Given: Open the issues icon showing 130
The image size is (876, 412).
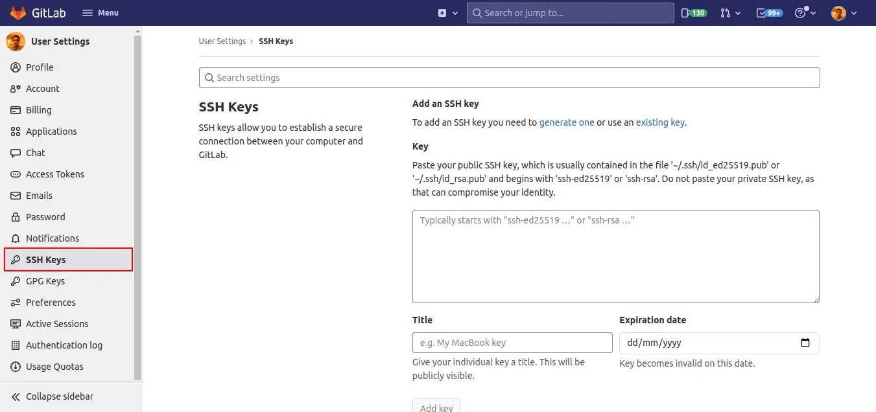Looking at the screenshot, I should click(693, 13).
